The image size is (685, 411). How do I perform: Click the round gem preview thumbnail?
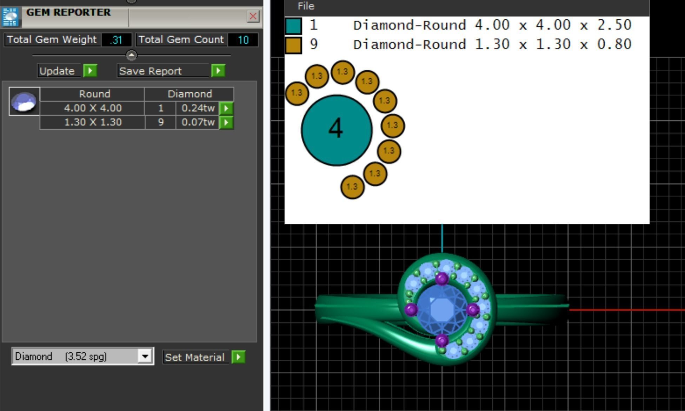24,102
